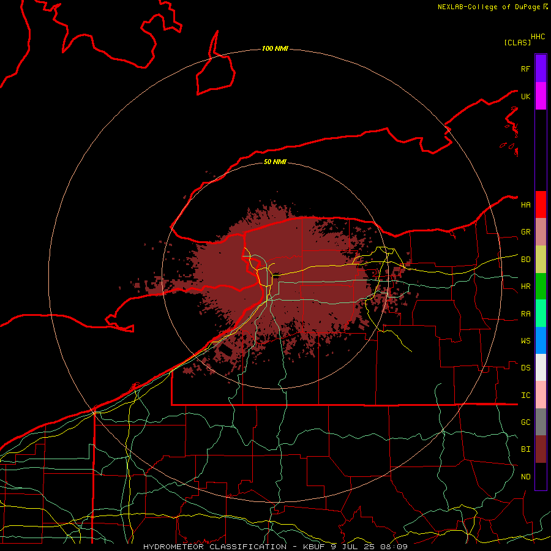Click the 50 NMI range ring label
The width and height of the screenshot is (551, 551).
coord(275,162)
